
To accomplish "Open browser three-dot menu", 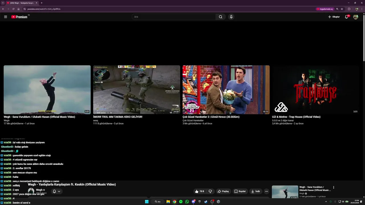I will pyautogui.click(x=362, y=9).
